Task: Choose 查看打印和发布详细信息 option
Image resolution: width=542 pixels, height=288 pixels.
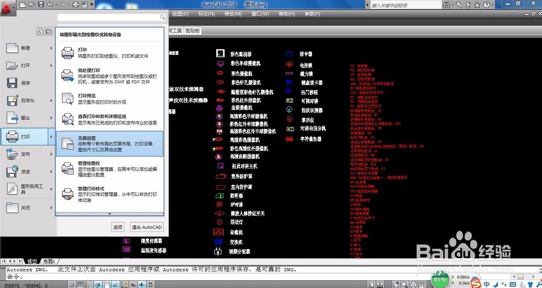Action: tap(110, 120)
